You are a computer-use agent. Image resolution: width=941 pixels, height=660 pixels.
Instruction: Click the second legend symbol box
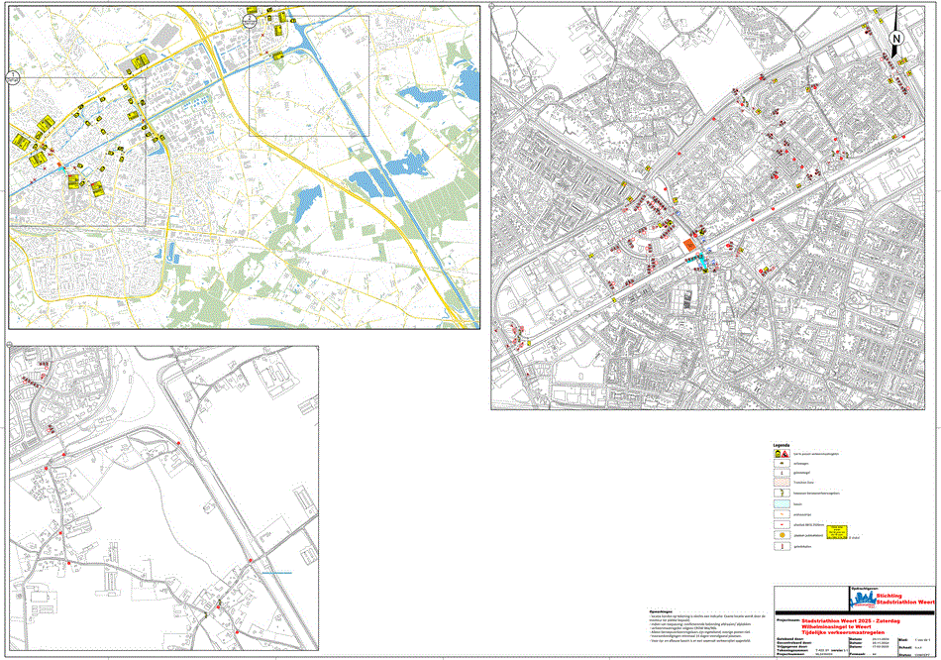click(782, 463)
